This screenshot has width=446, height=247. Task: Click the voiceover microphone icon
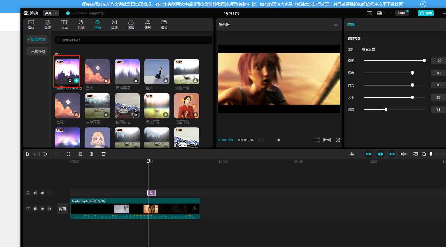(352, 154)
